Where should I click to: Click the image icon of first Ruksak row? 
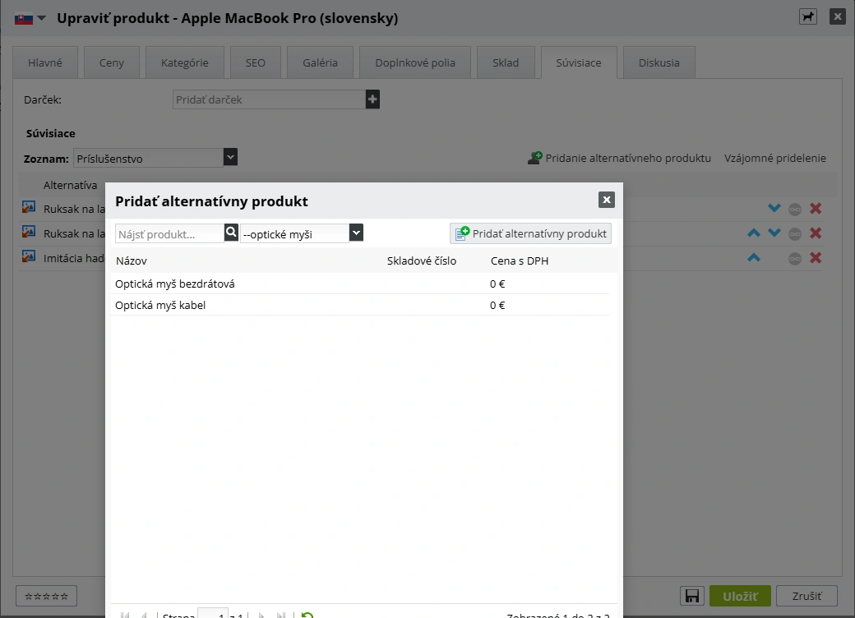28,207
